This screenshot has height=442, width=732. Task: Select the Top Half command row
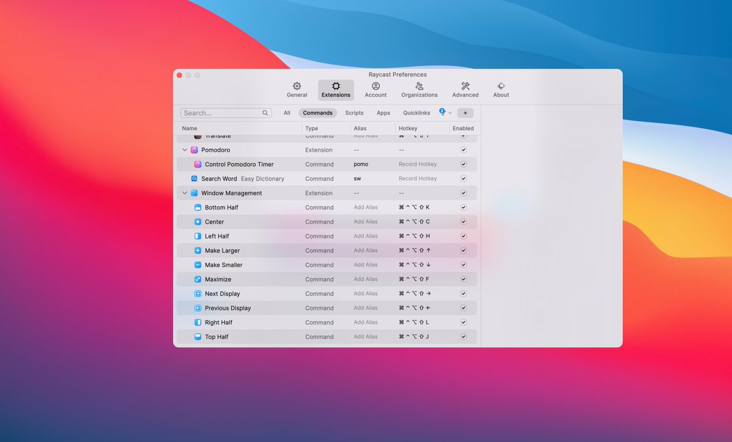click(327, 337)
